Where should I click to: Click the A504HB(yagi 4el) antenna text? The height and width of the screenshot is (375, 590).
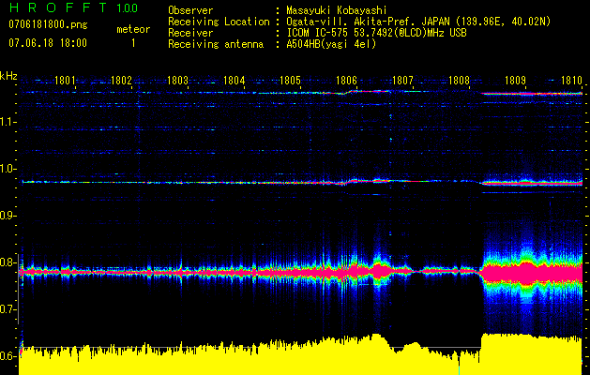(x=331, y=44)
